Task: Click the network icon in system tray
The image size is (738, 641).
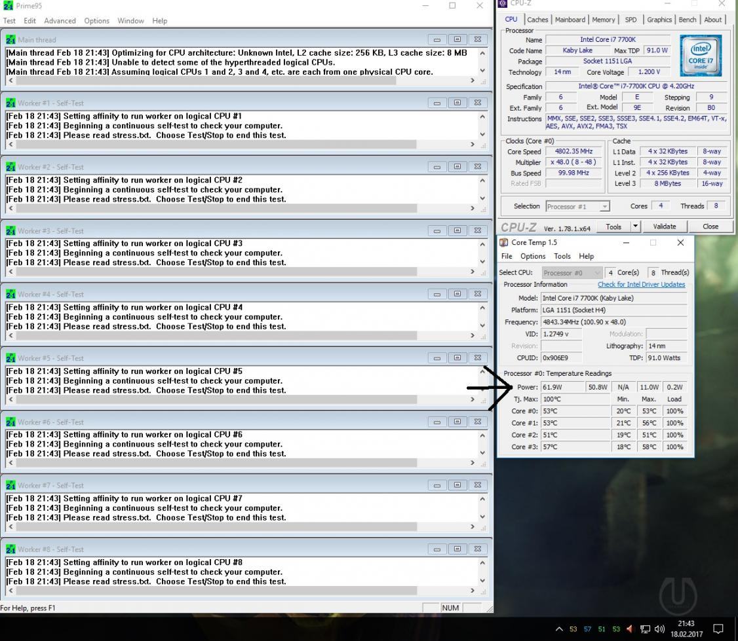Action: pyautogui.click(x=646, y=629)
